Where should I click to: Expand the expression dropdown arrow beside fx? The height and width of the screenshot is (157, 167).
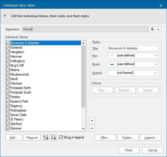tap(158, 29)
